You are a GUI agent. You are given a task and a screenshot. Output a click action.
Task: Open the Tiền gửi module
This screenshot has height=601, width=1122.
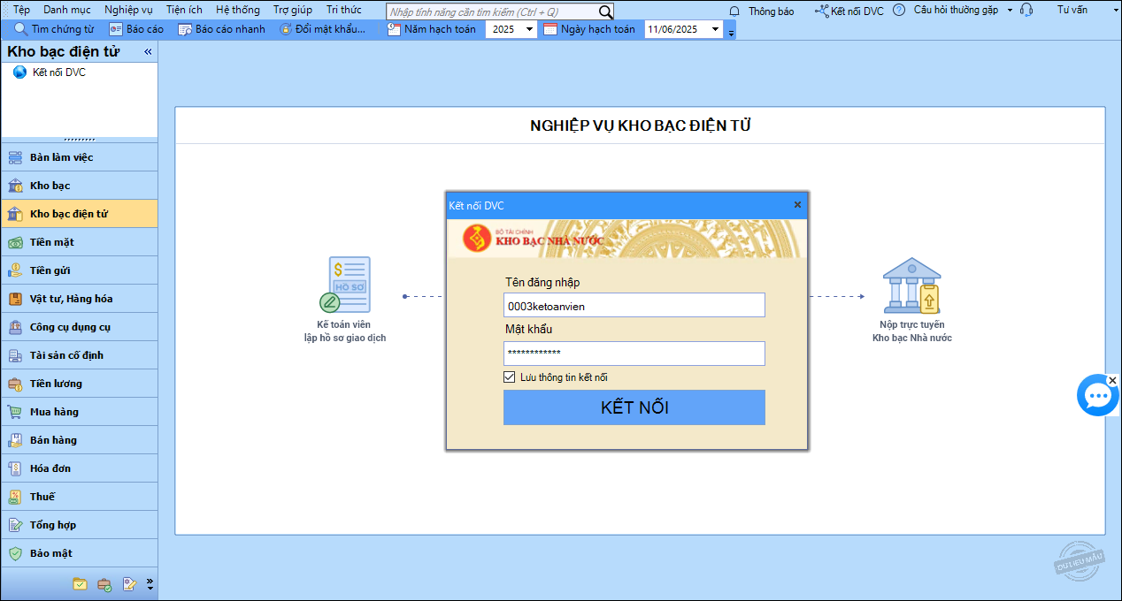click(80, 270)
